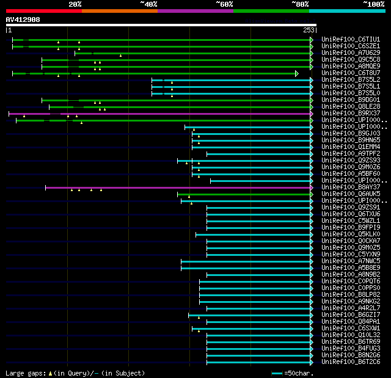Select the UniRef100_Q84PA1 label
The height and width of the screenshot is (378, 391).
(351, 322)
